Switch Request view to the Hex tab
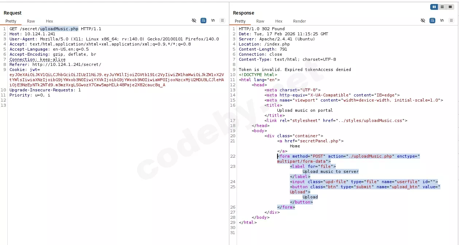This screenshot has height=245, width=459. 50,21
